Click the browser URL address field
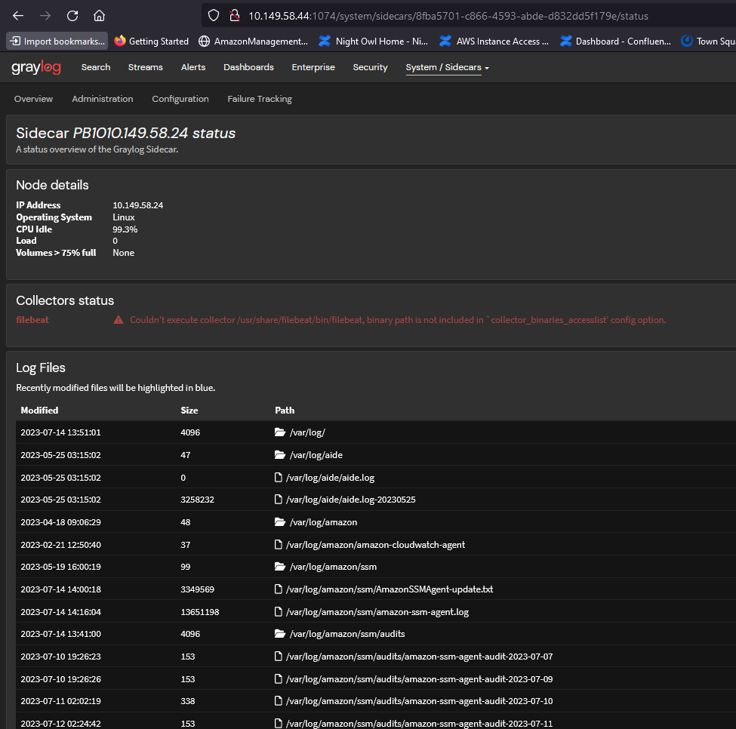 pyautogui.click(x=470, y=16)
